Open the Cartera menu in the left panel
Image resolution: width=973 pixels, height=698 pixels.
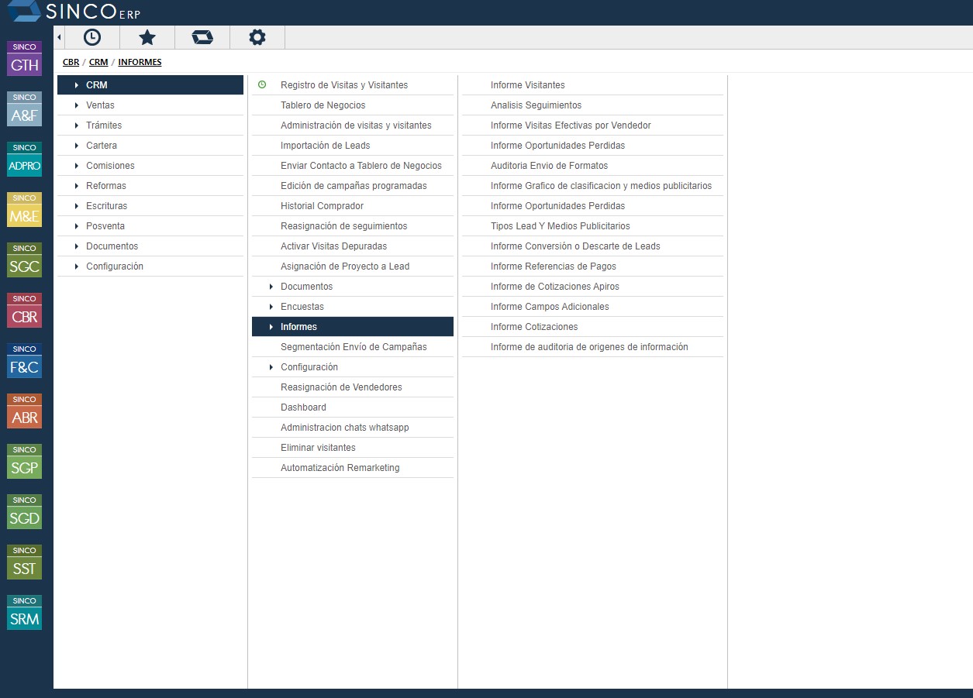(102, 145)
